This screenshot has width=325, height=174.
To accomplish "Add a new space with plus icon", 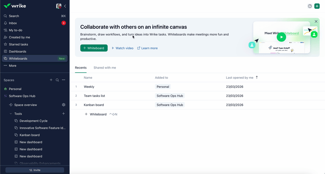I will [51, 80].
